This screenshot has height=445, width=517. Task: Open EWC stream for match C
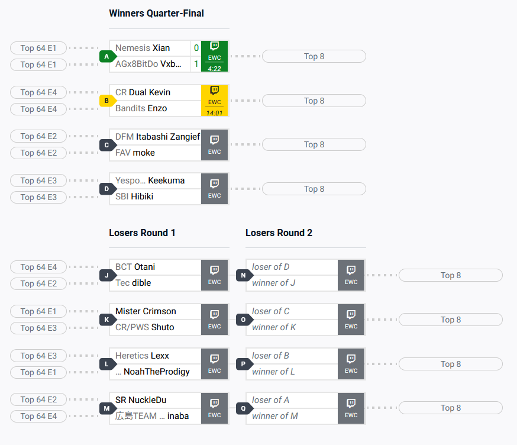pos(214,145)
